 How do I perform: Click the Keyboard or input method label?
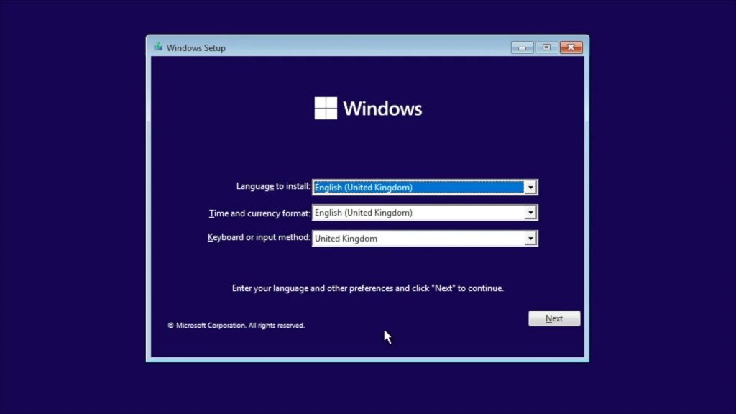pos(259,237)
